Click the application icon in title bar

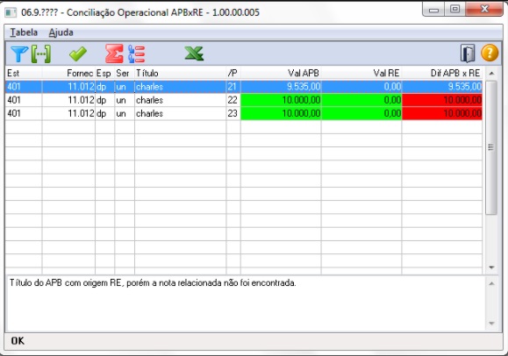(11, 12)
